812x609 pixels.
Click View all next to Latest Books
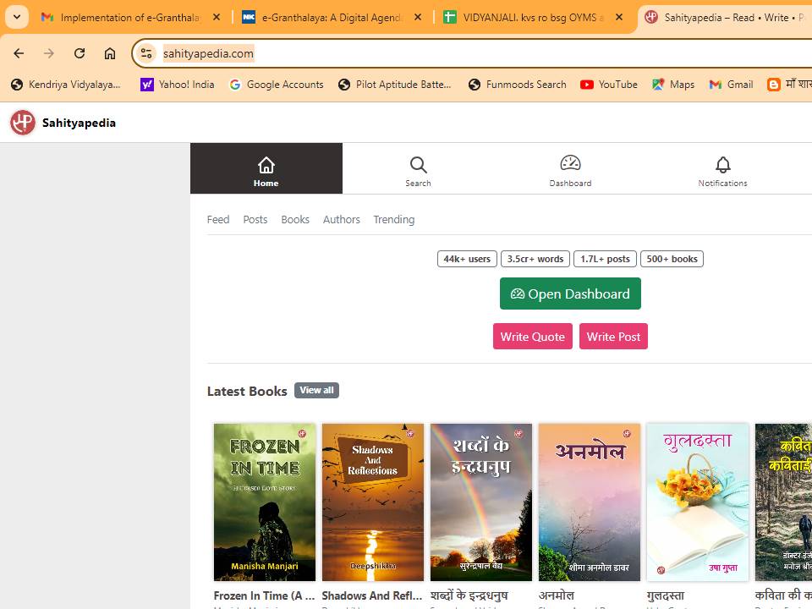(x=316, y=390)
